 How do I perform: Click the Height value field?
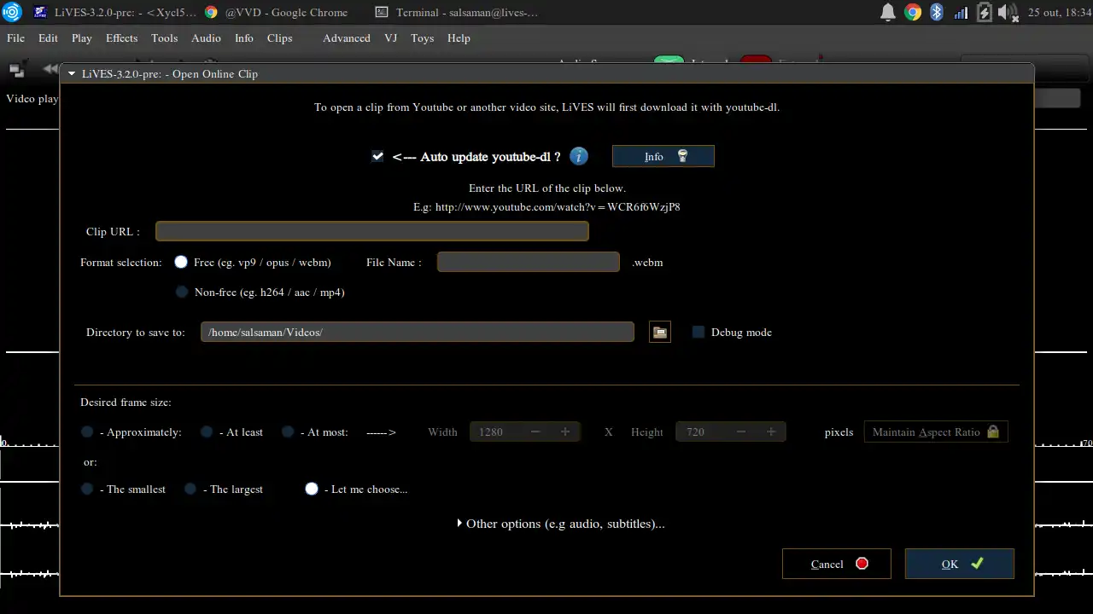pyautogui.click(x=701, y=432)
